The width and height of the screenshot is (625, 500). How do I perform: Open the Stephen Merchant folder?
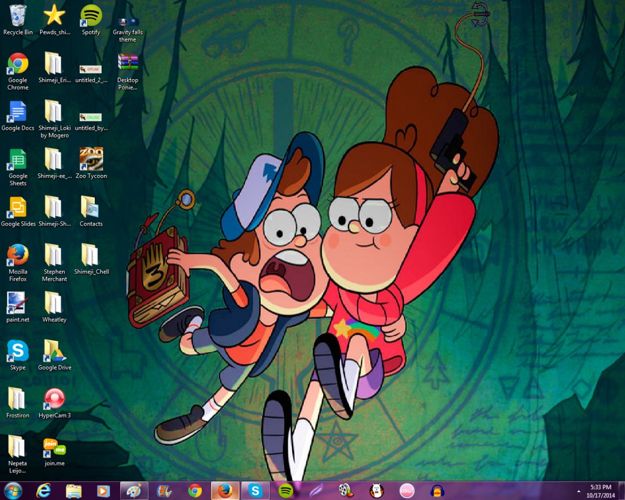tap(55, 255)
